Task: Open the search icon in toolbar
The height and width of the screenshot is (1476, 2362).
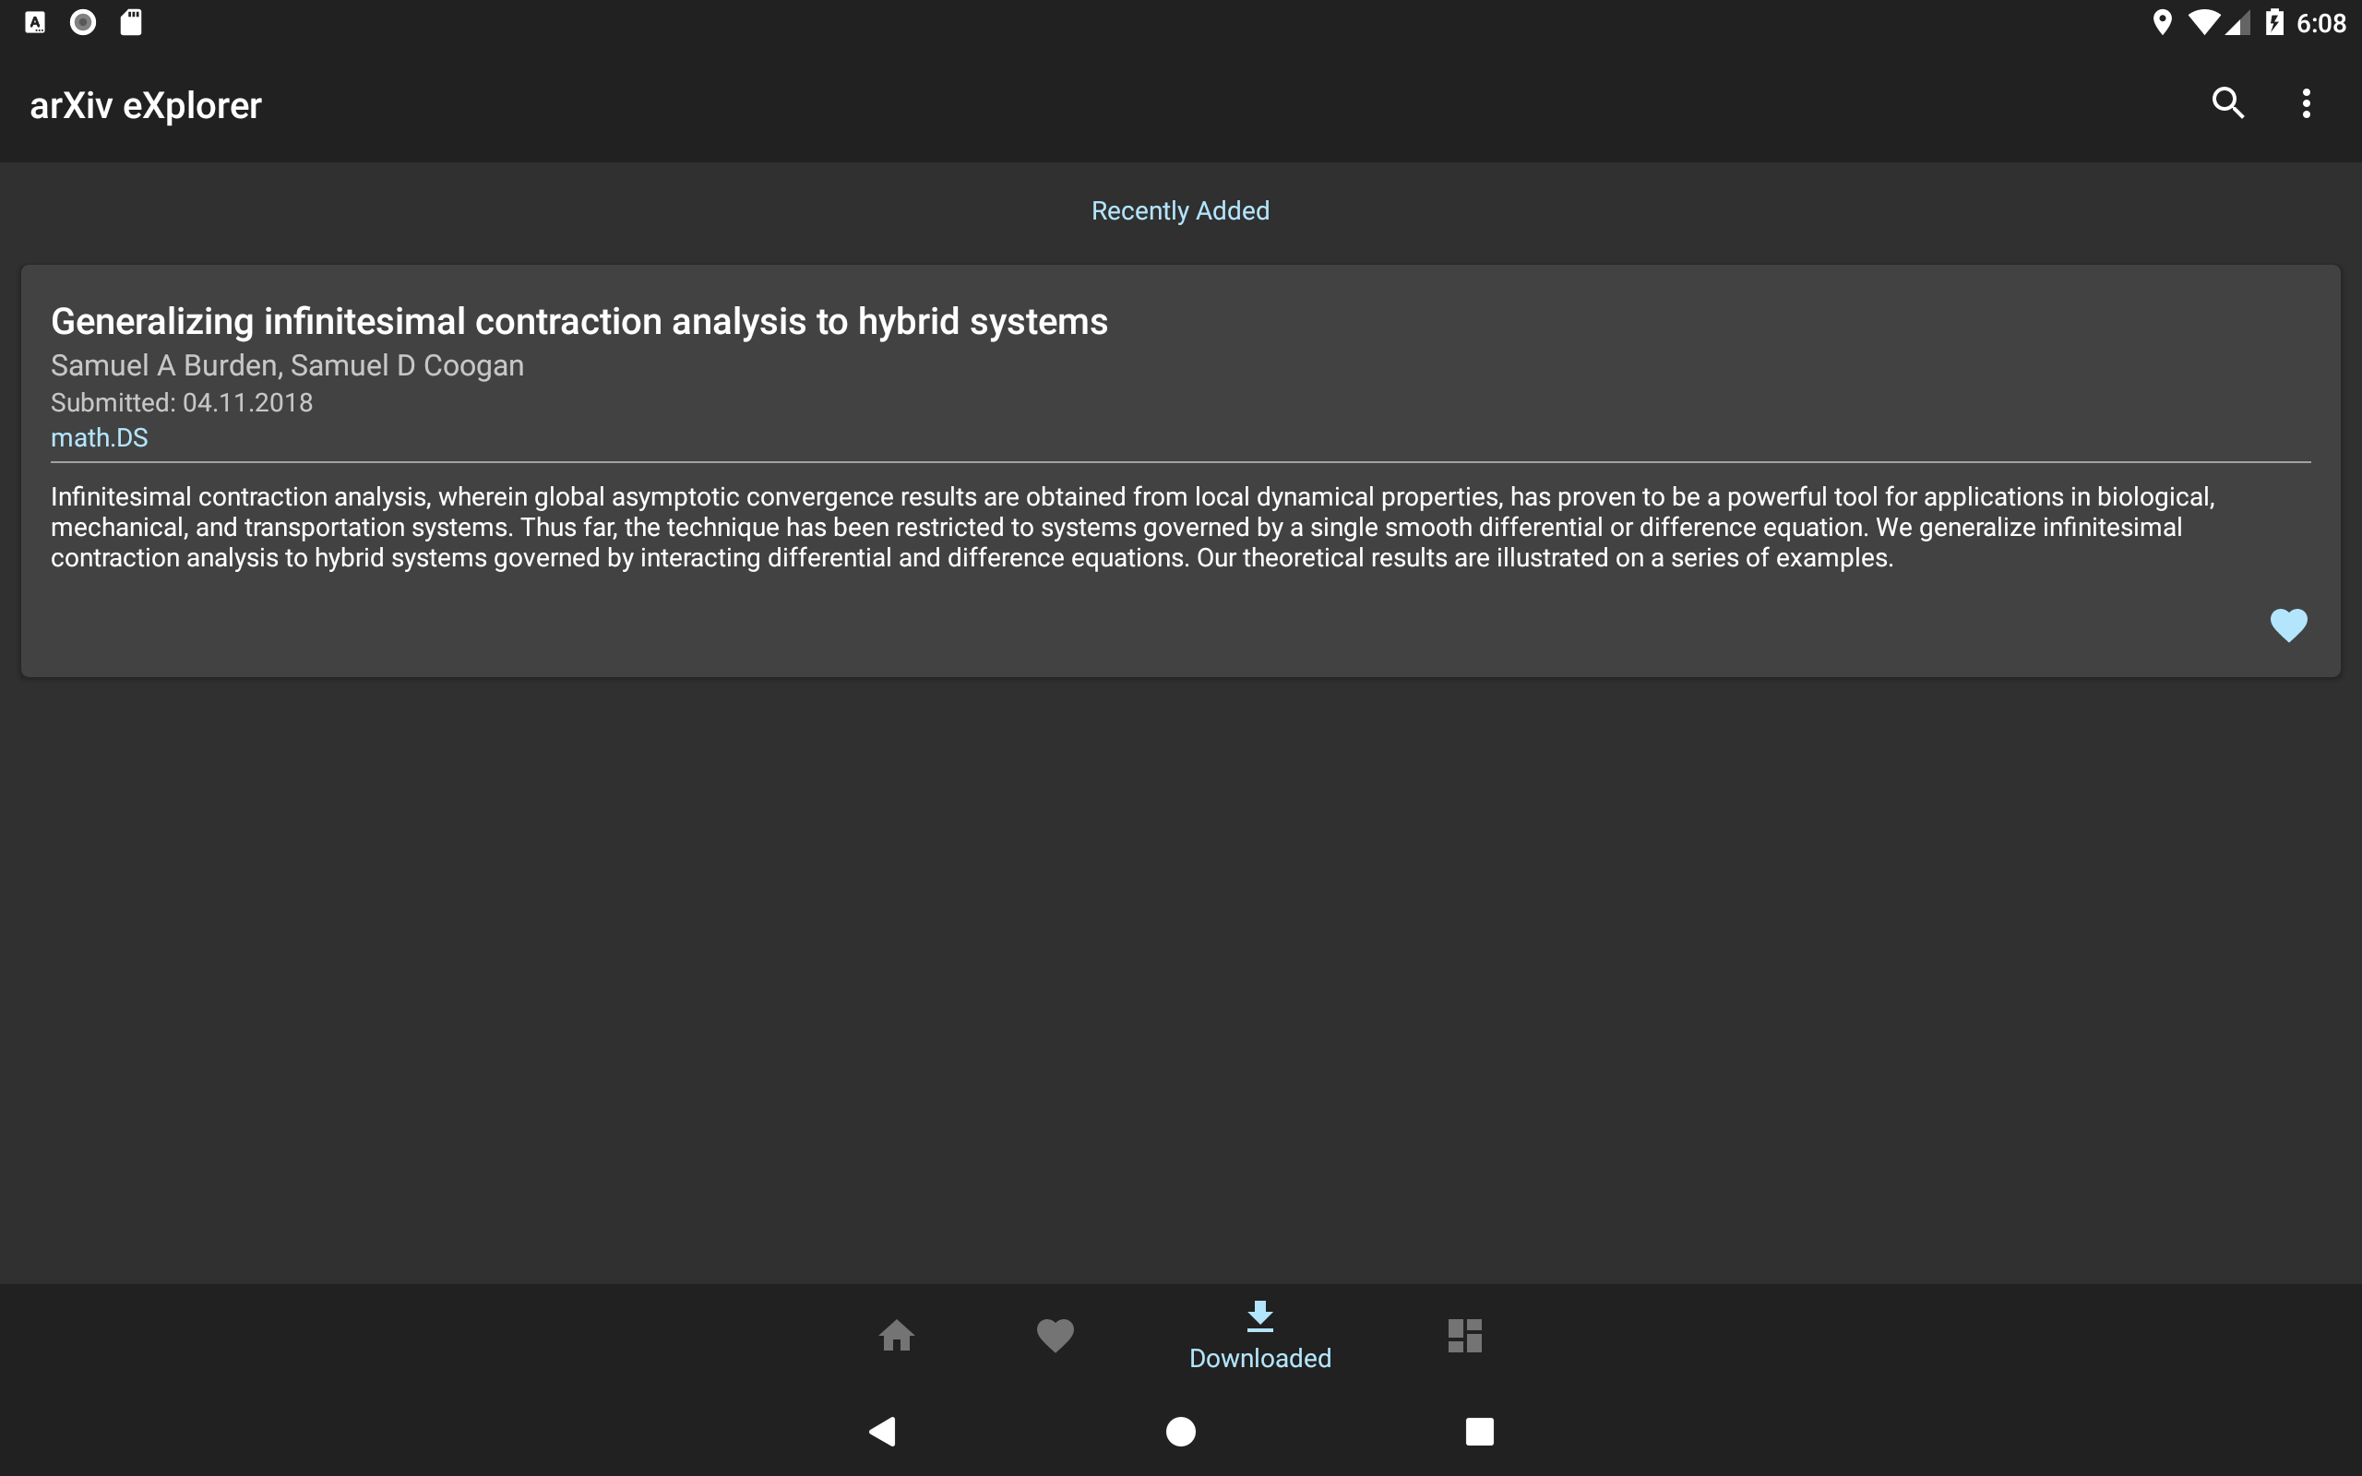Action: tap(2227, 103)
